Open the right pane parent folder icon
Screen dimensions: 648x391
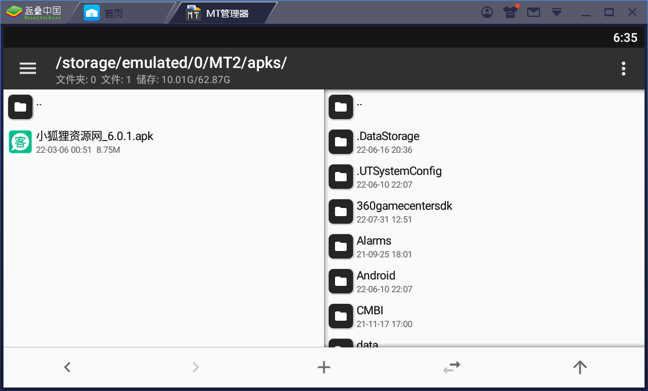click(341, 107)
